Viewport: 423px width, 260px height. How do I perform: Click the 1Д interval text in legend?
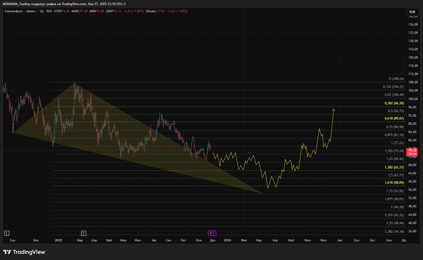pos(42,10)
